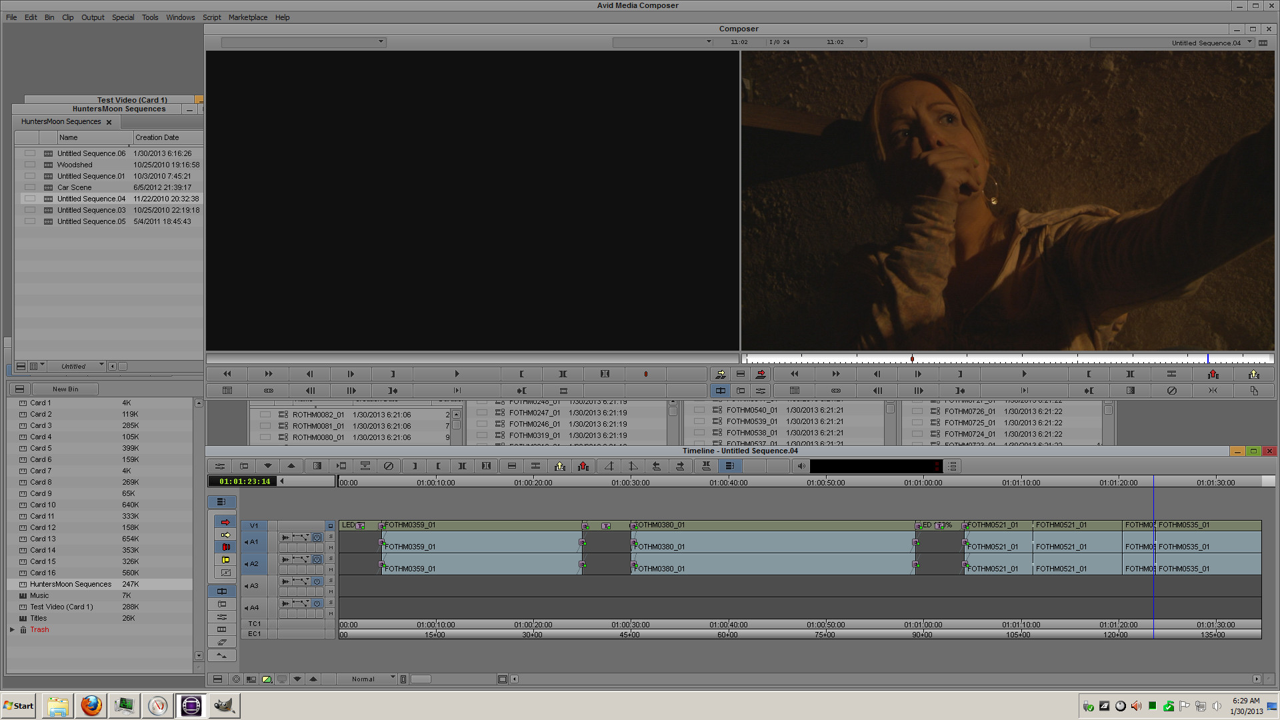Open the Music bin in project list
The height and width of the screenshot is (720, 1280).
click(39, 595)
